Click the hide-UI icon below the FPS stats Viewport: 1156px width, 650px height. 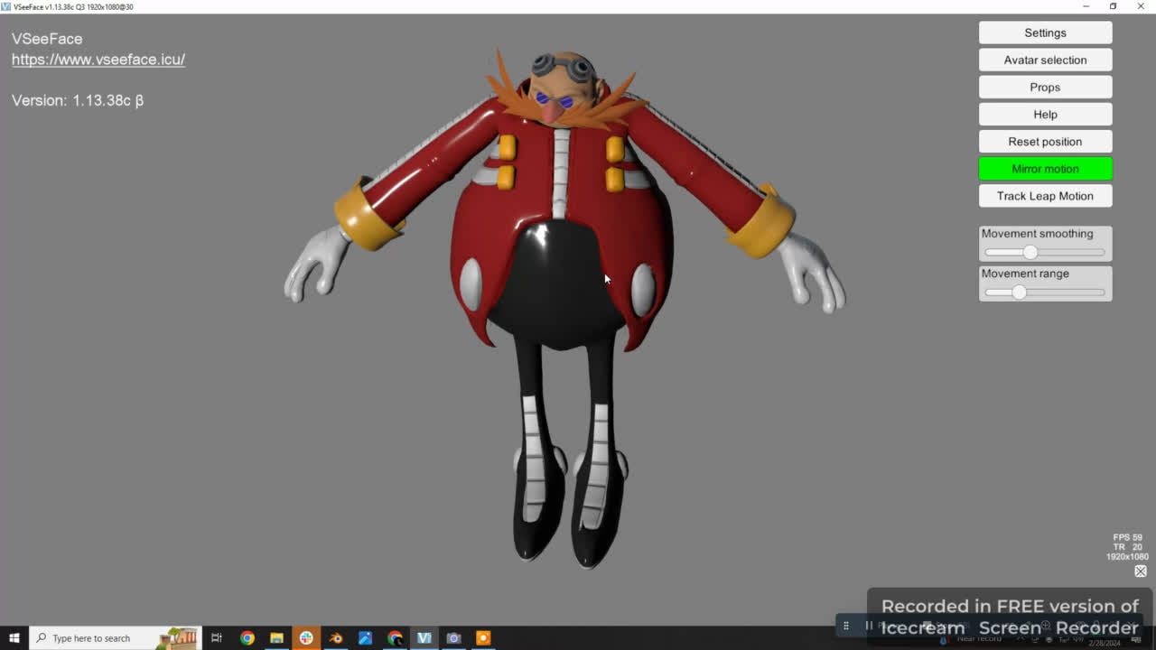pos(1141,571)
